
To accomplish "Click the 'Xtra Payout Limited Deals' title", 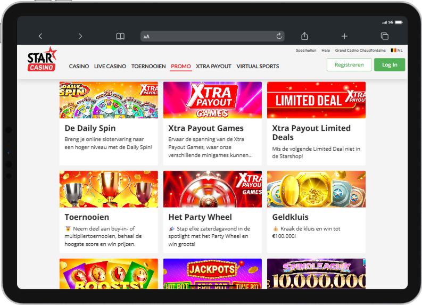I will [311, 133].
